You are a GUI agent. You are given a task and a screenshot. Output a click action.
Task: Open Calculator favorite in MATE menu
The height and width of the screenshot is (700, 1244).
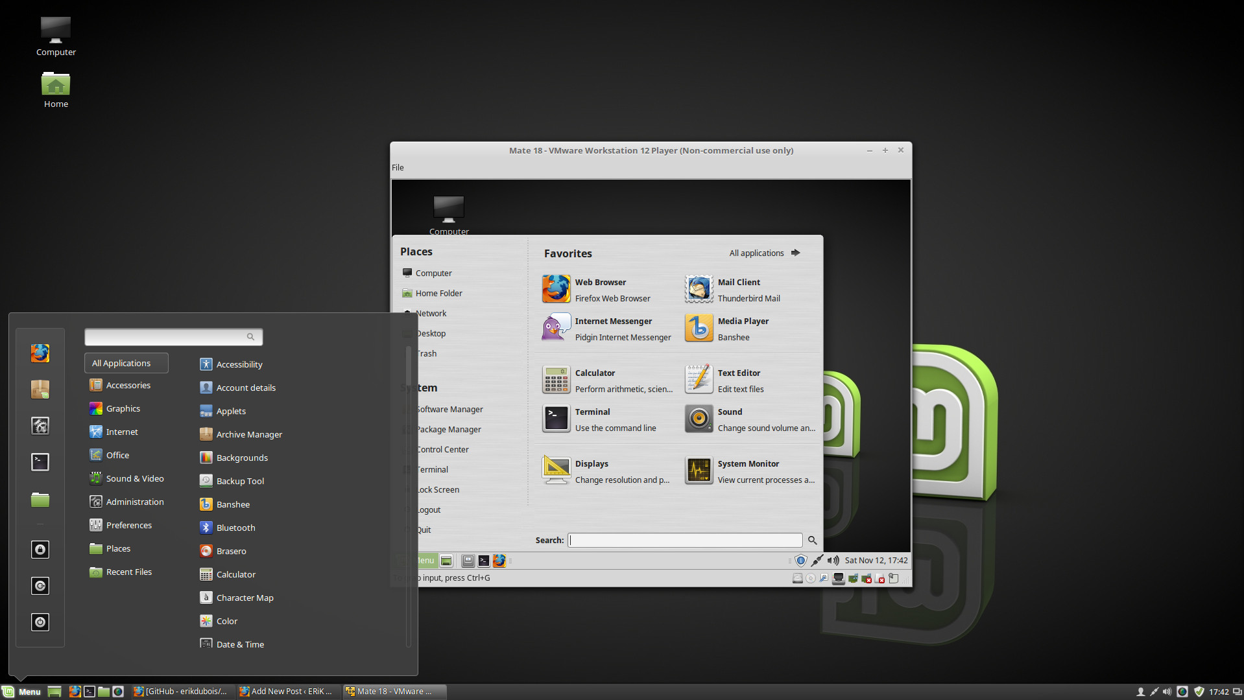(607, 380)
